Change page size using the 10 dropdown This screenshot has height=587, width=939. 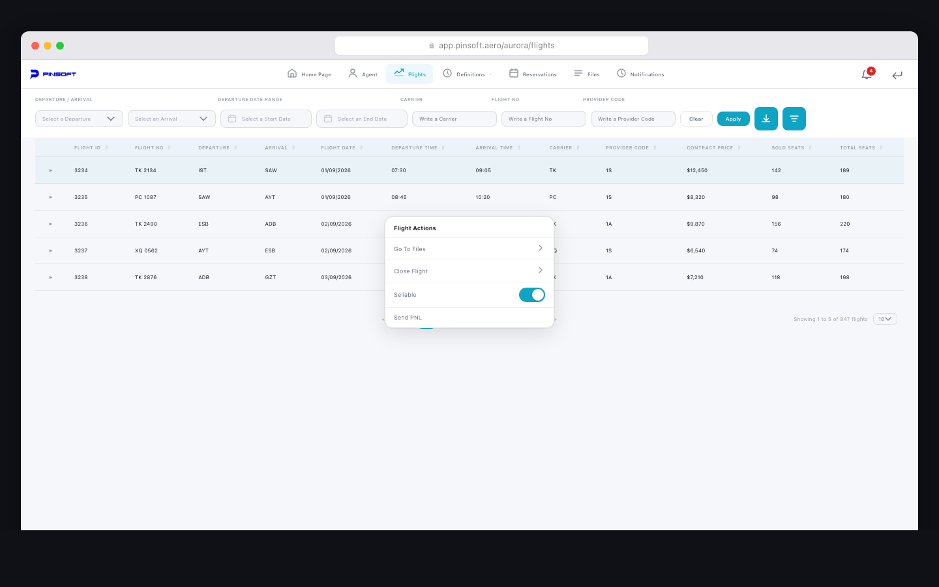[884, 319]
